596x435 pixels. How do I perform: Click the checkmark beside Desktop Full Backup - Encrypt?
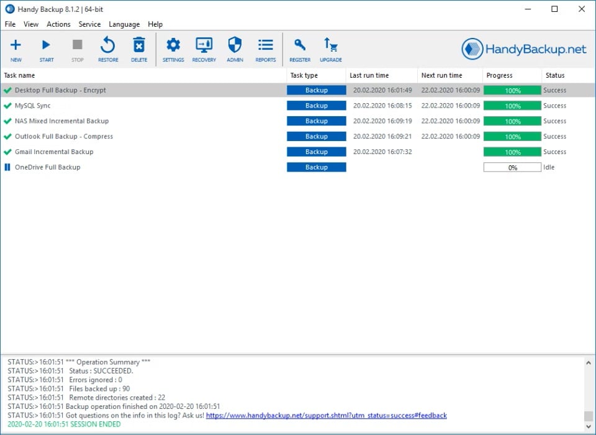point(7,90)
